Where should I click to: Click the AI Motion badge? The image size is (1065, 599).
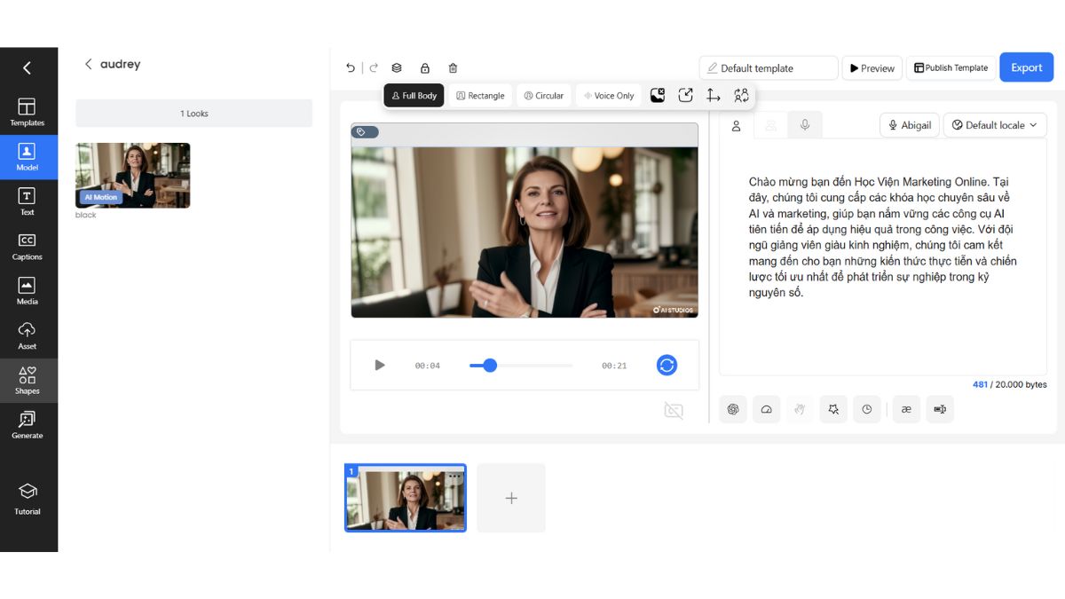pos(100,197)
